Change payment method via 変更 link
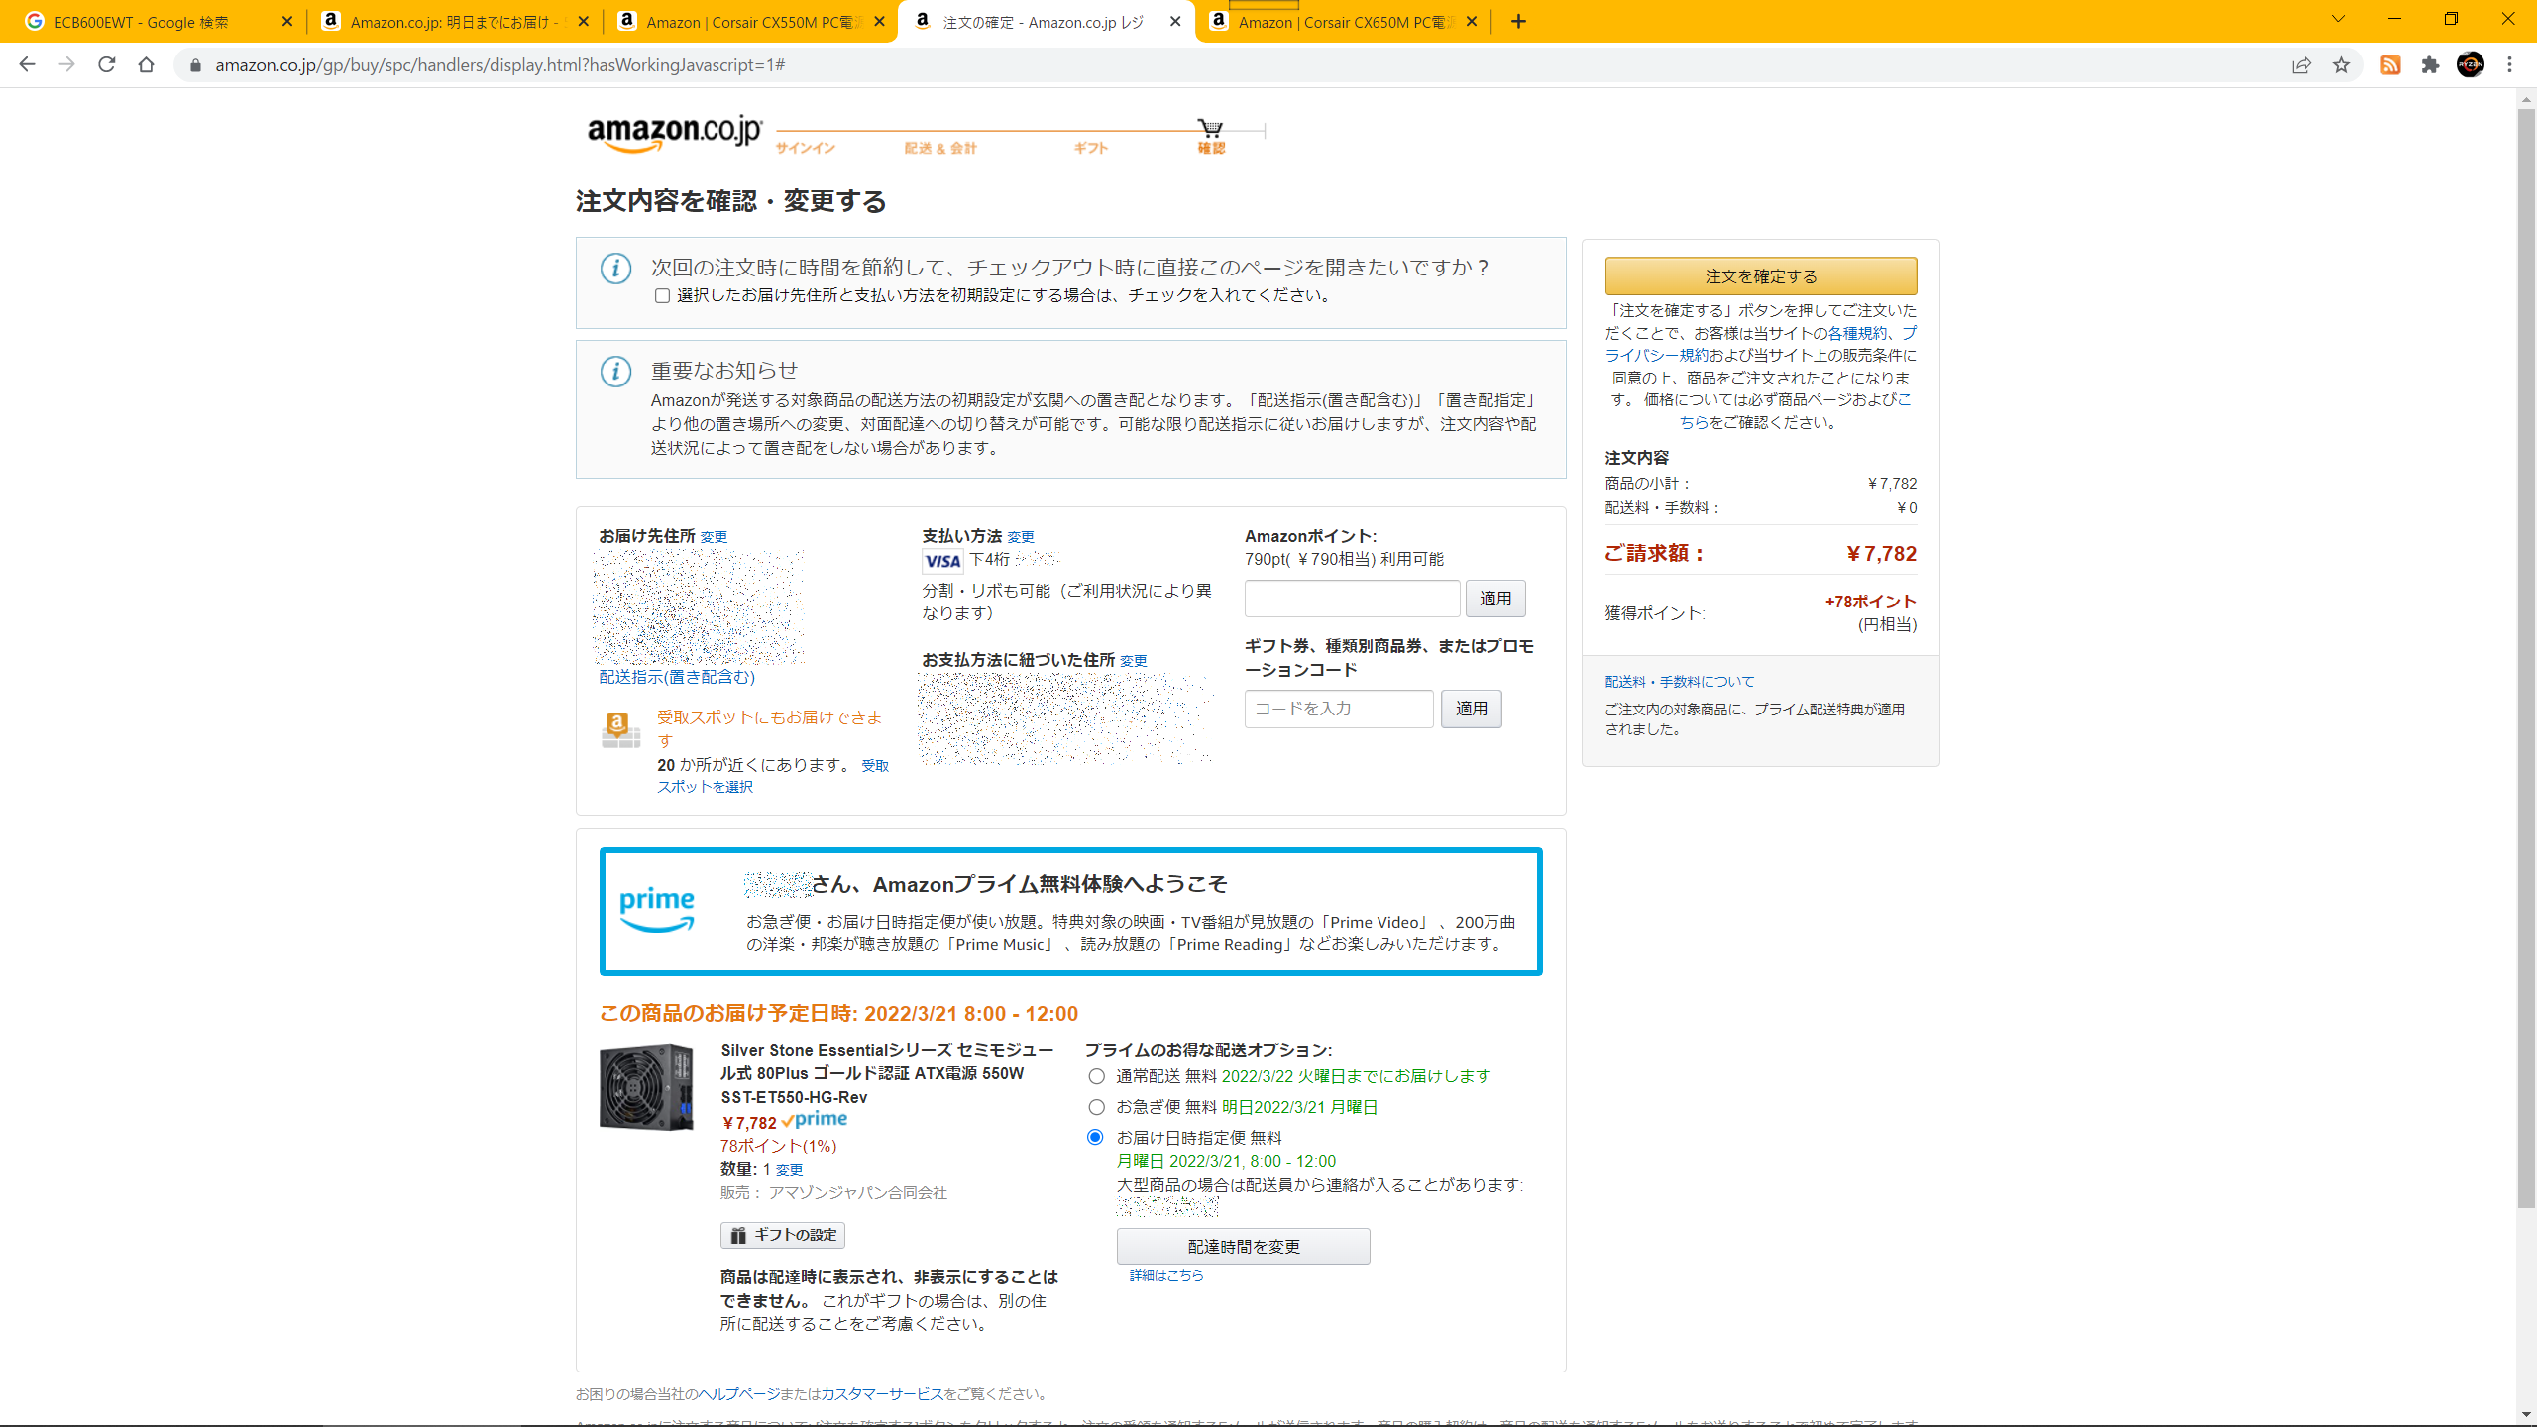Image resolution: width=2537 pixels, height=1427 pixels. click(x=1021, y=537)
